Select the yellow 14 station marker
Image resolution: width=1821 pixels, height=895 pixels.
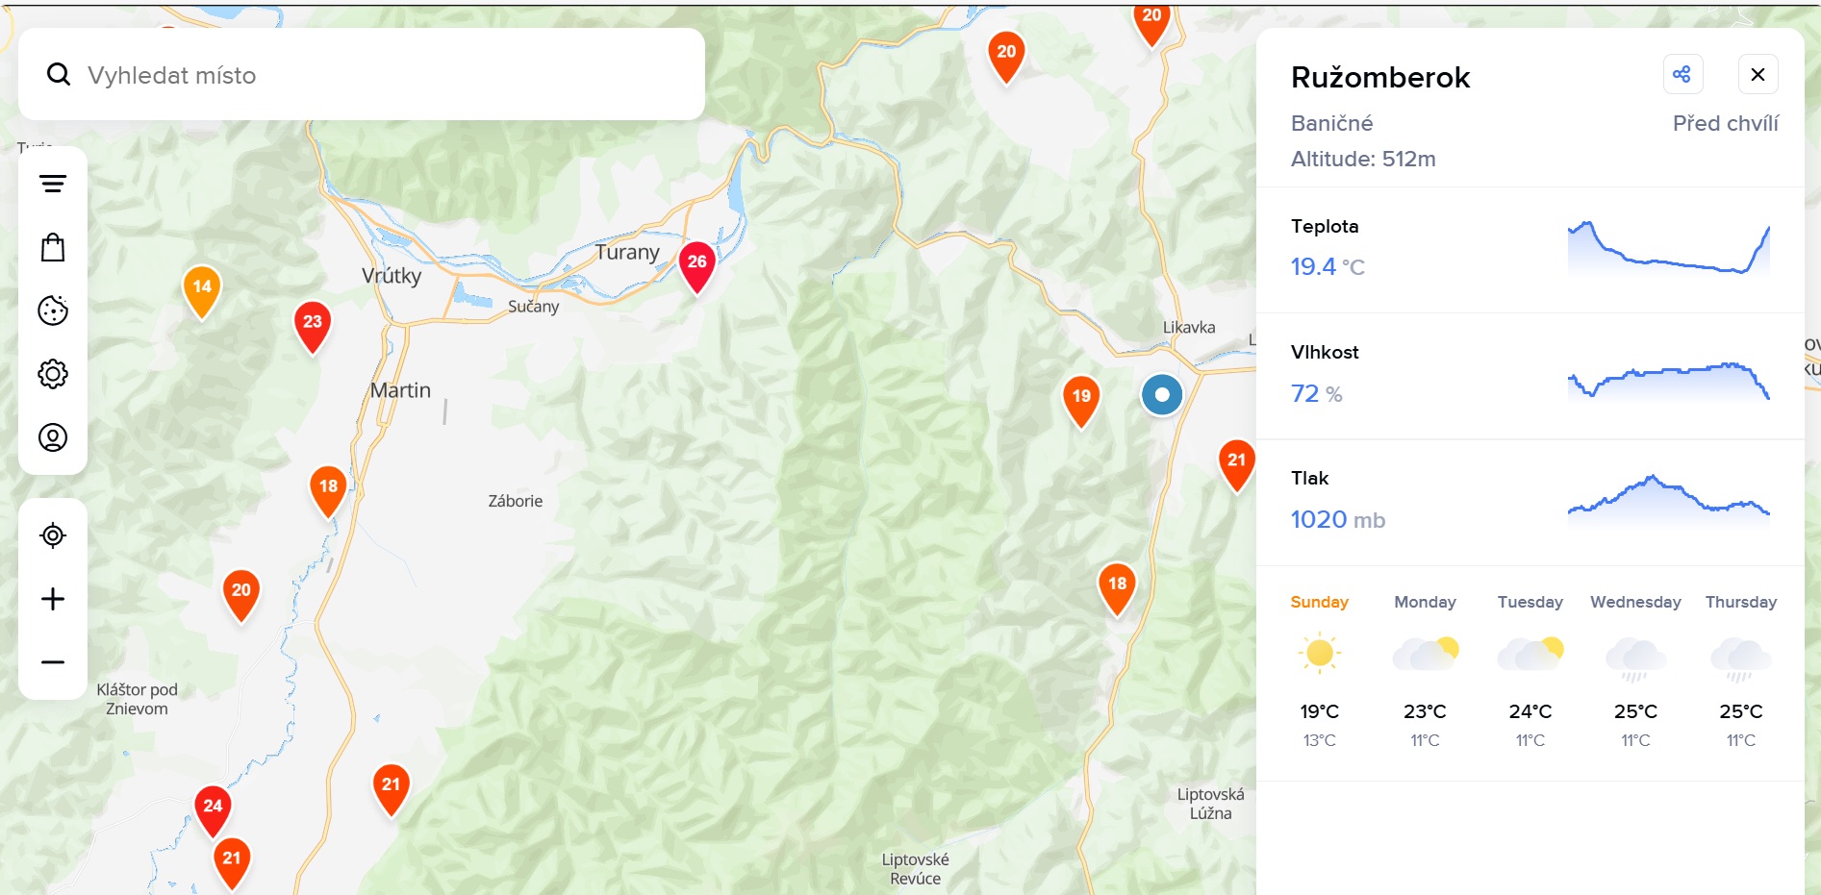[202, 292]
